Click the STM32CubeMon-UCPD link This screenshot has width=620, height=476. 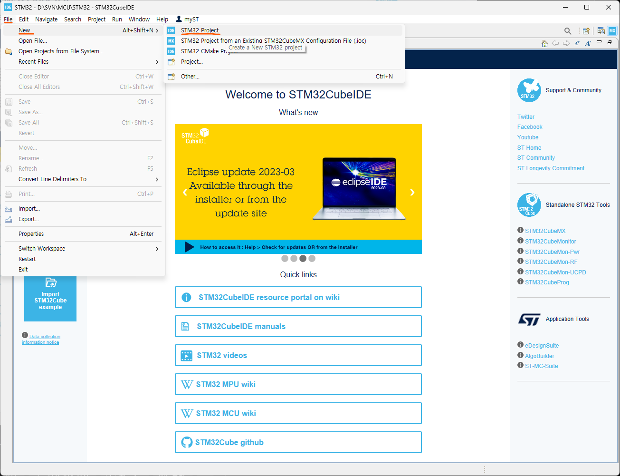click(x=555, y=272)
